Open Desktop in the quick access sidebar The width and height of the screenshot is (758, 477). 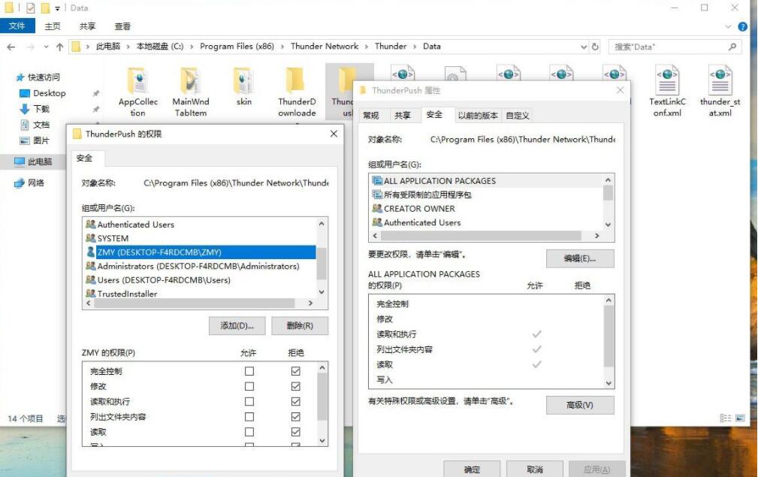click(x=50, y=93)
